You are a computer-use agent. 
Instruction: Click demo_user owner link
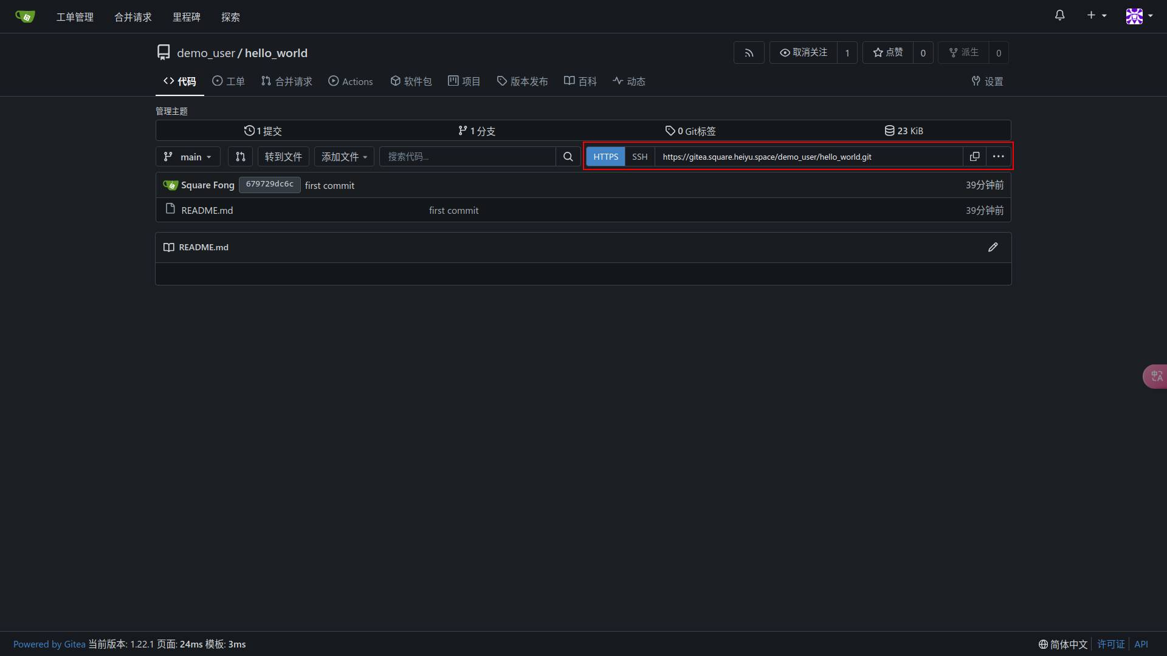pyautogui.click(x=205, y=53)
